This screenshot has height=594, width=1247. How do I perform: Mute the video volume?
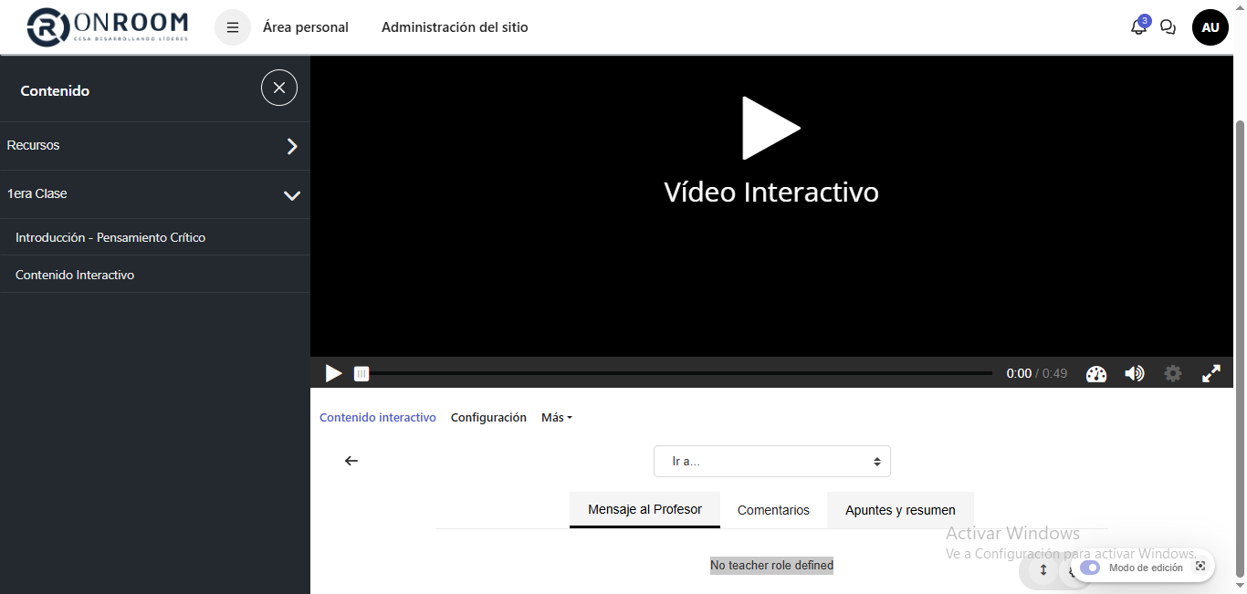pos(1135,374)
